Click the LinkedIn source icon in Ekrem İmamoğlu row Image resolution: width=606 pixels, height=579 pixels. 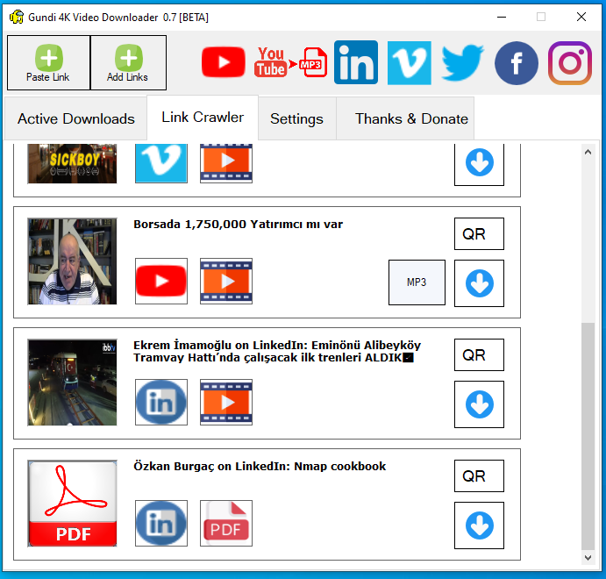click(161, 402)
